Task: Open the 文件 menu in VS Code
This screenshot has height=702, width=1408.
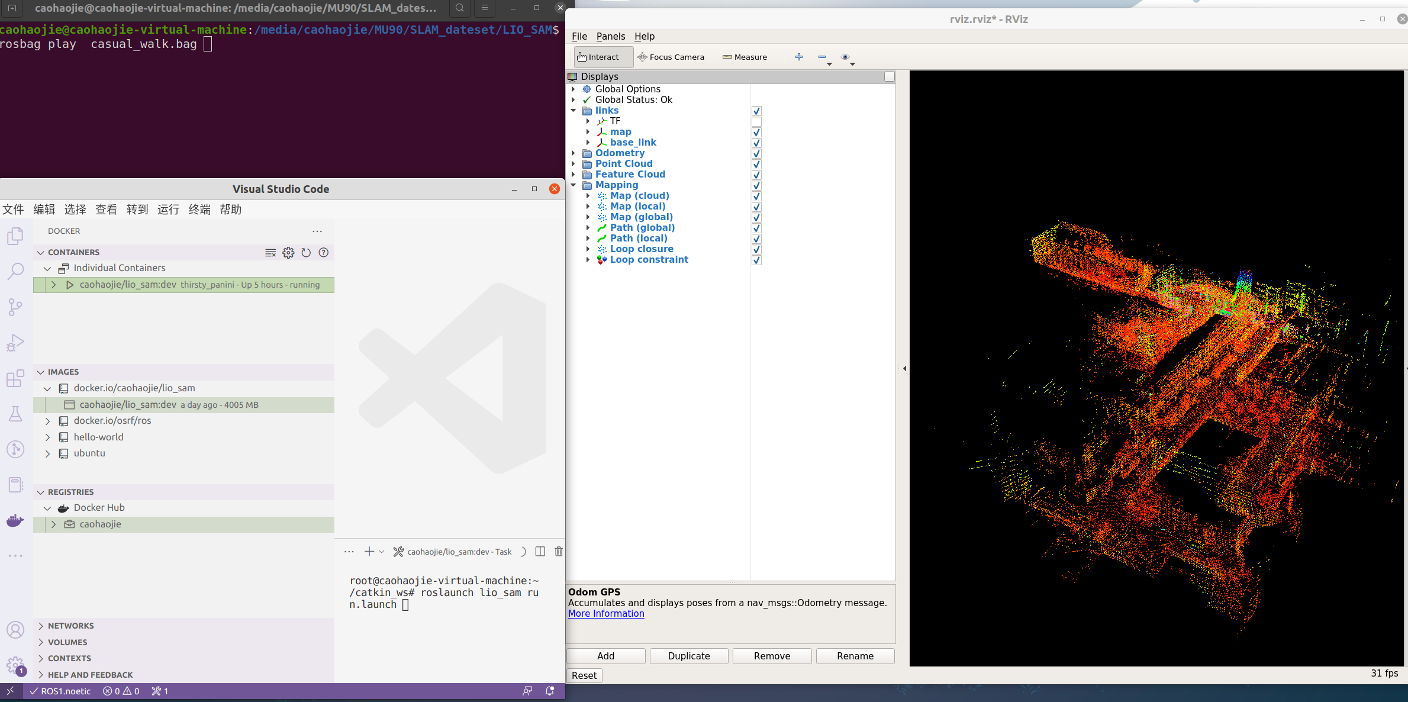Action: coord(13,210)
